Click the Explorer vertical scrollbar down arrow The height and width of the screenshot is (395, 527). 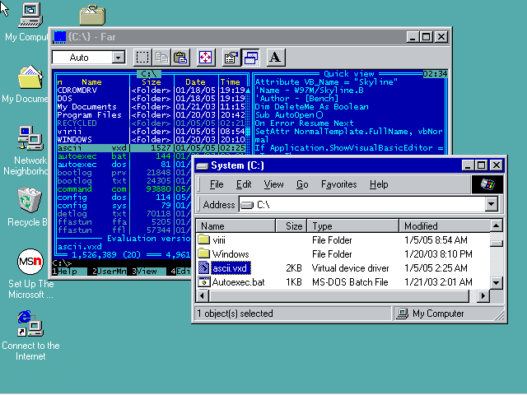point(496,282)
